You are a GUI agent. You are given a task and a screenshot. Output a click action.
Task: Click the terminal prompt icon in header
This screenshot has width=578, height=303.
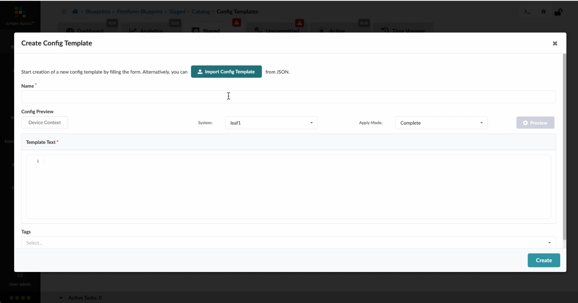[x=527, y=12]
